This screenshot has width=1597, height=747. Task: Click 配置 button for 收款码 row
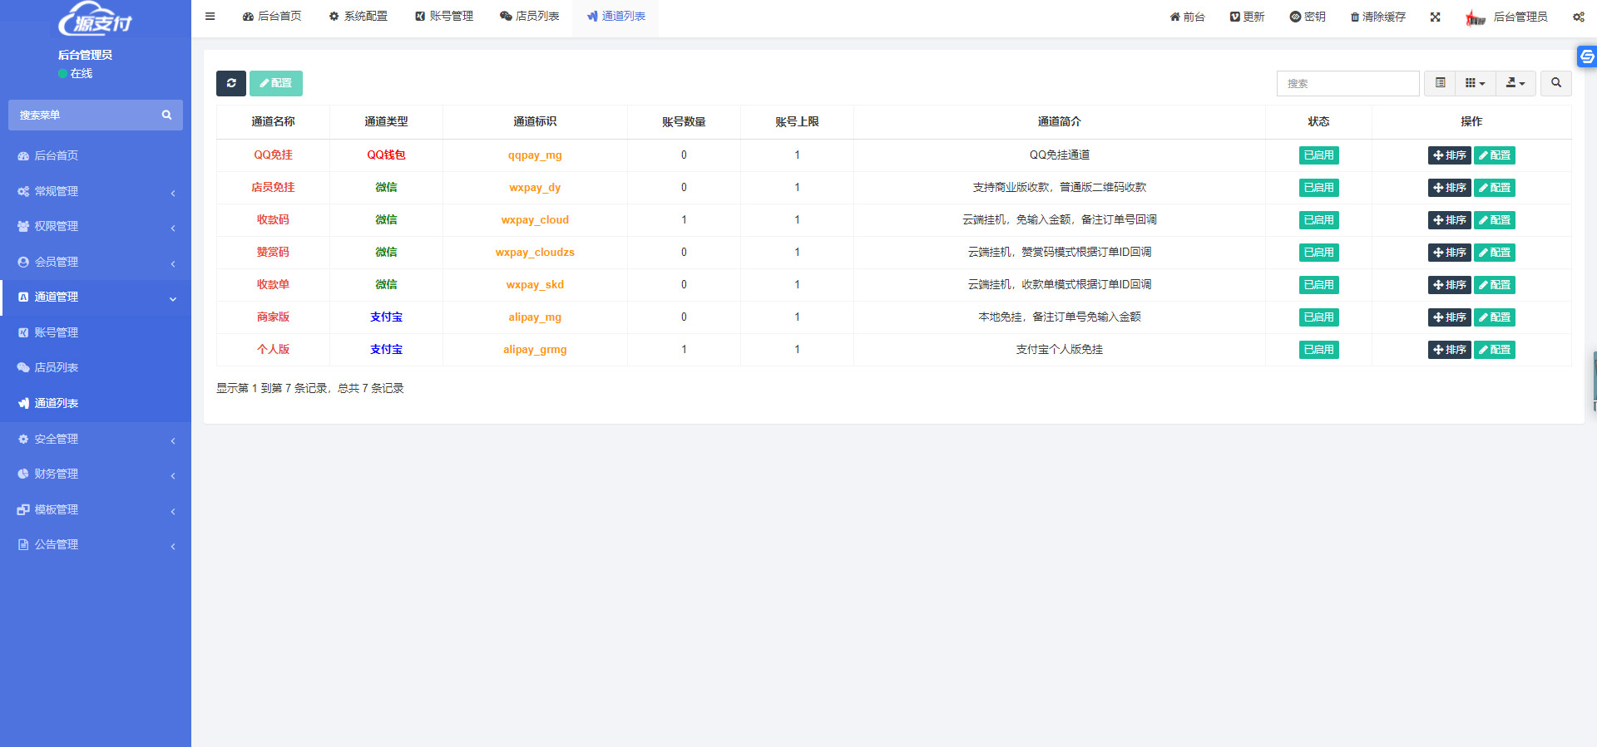pos(1495,220)
